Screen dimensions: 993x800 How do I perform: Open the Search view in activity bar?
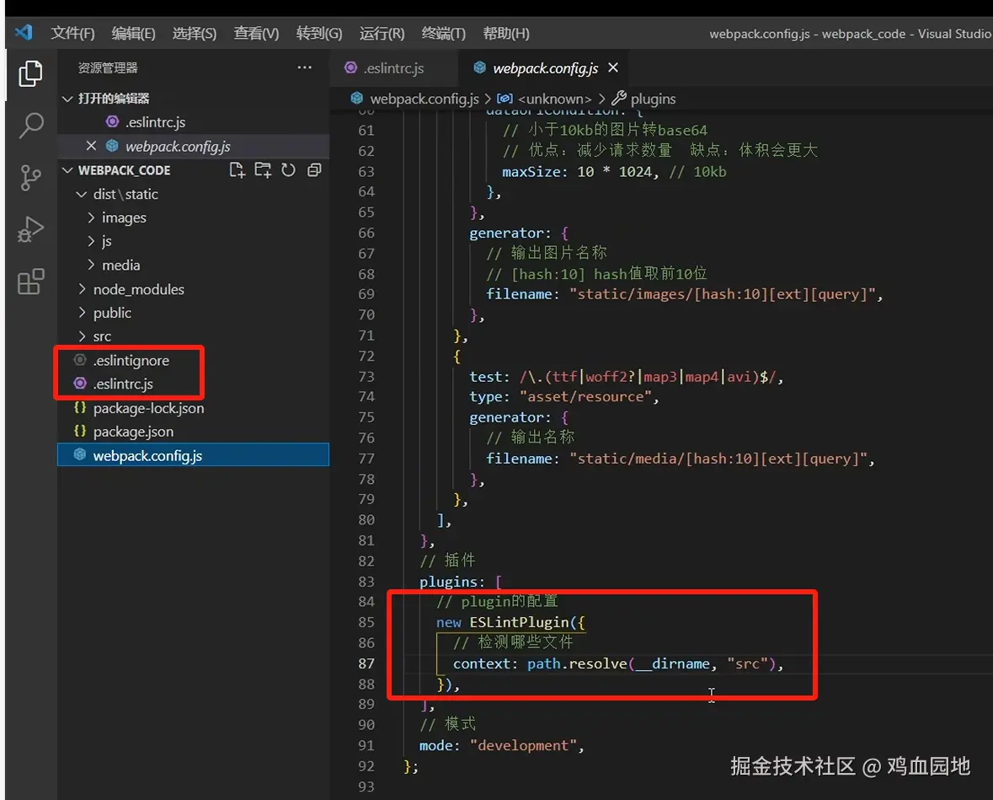(30, 126)
